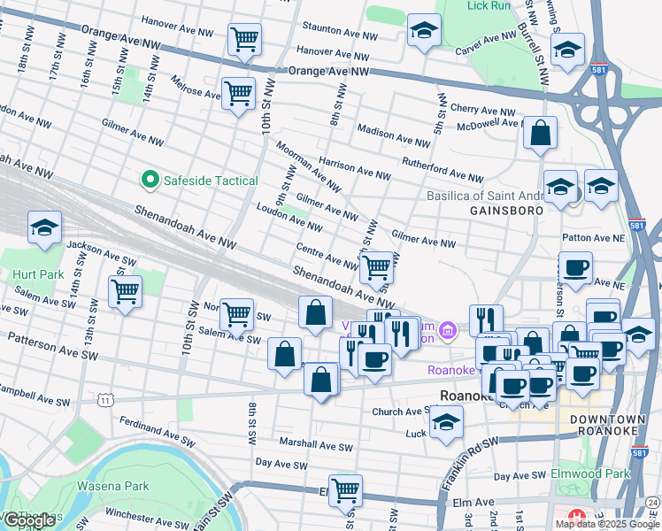Screen dimensions: 662x531
Task: Select the DOWNTOWN ROANOKE label
Action: click(x=608, y=425)
